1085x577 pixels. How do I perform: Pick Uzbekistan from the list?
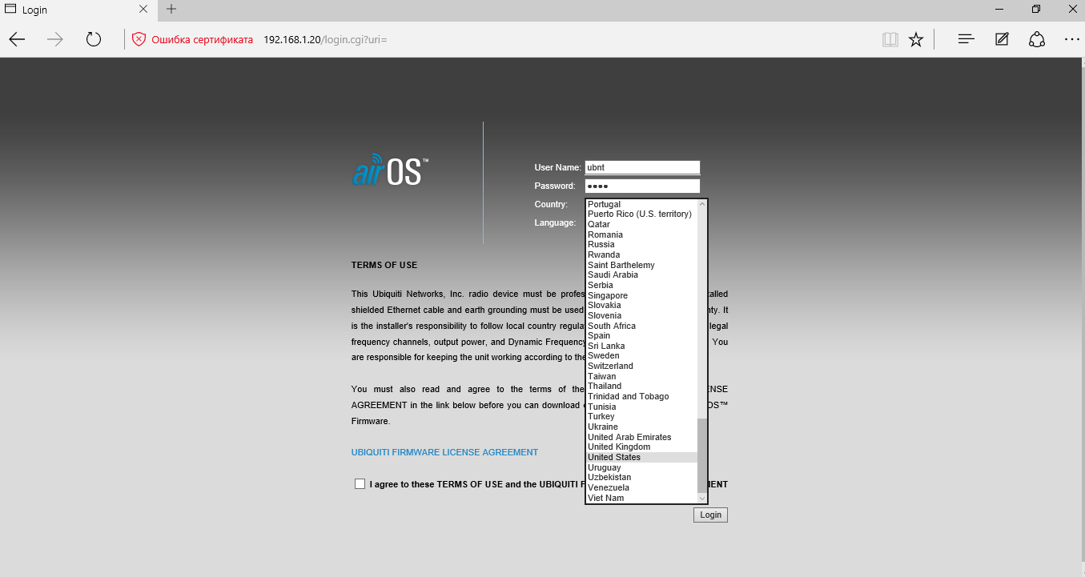(641, 477)
